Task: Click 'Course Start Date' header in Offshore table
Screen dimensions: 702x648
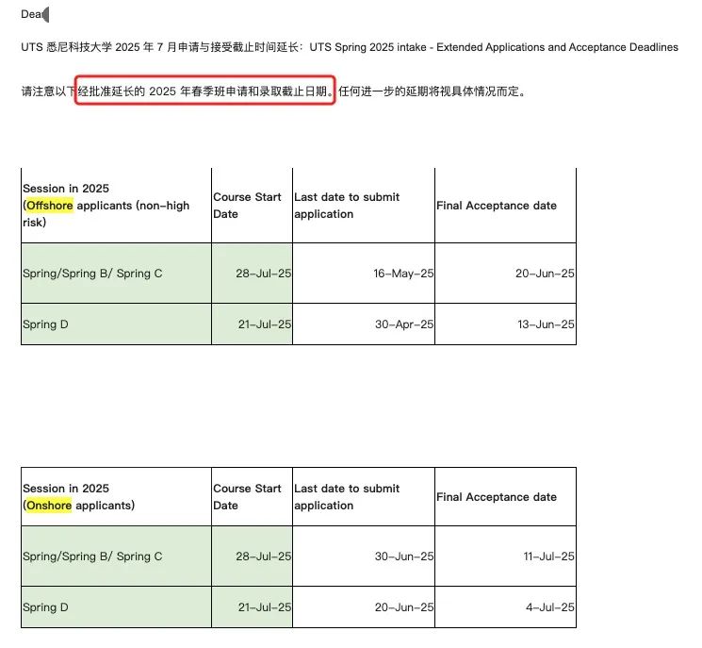Action: coord(247,206)
